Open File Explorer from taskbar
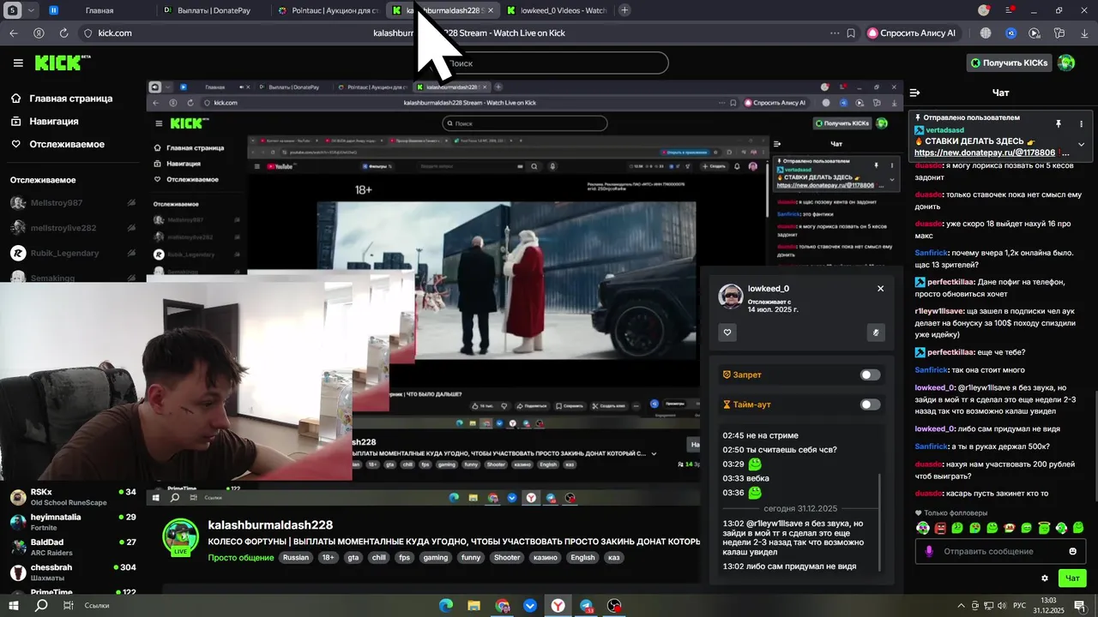Image resolution: width=1098 pixels, height=617 pixels. [x=474, y=606]
